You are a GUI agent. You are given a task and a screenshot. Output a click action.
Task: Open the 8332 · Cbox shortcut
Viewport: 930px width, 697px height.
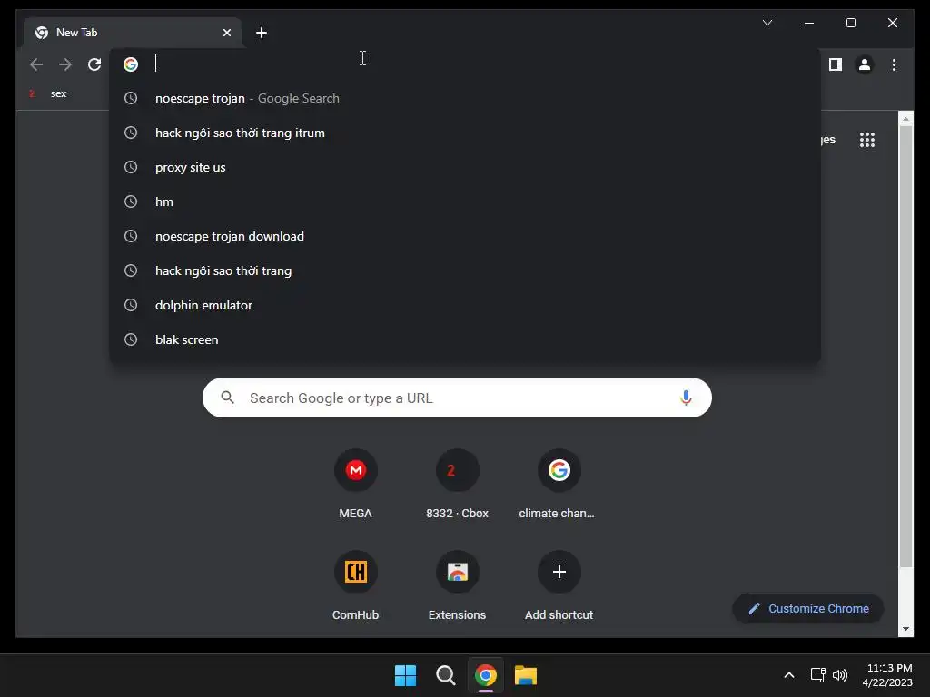tap(458, 485)
